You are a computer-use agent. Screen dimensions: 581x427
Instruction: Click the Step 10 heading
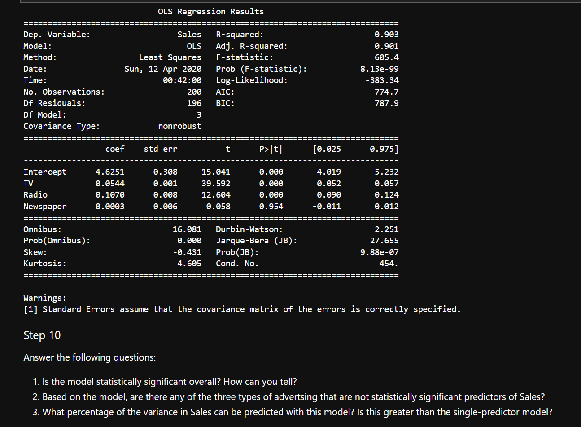click(x=42, y=335)
